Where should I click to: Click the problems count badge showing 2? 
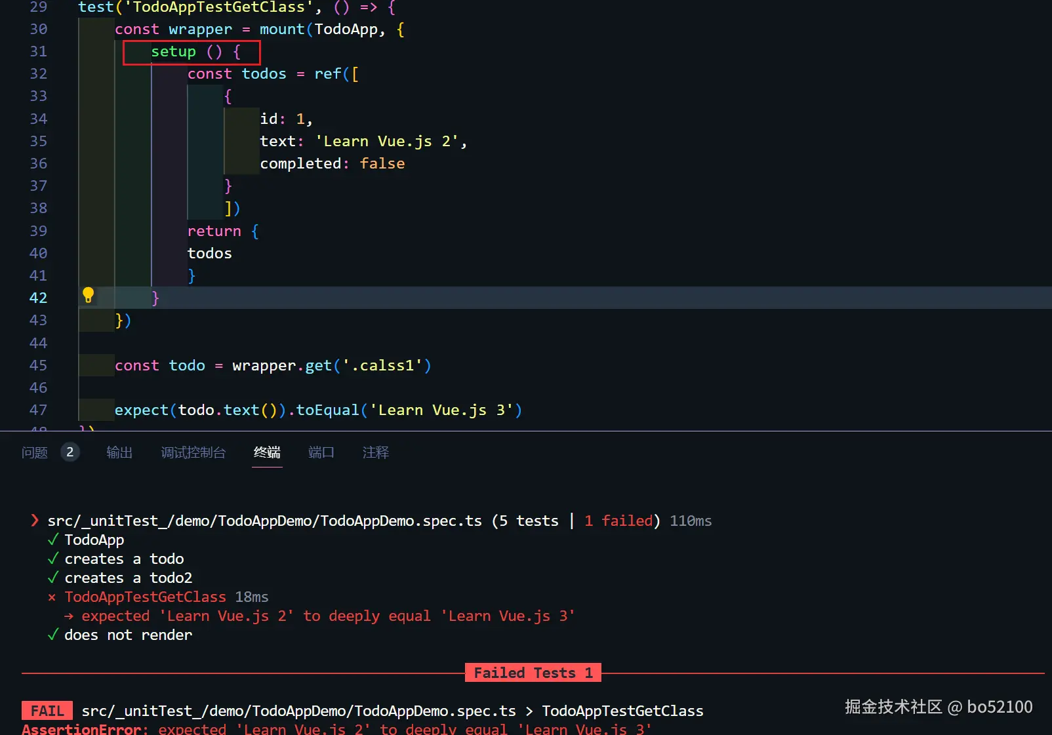[70, 452]
